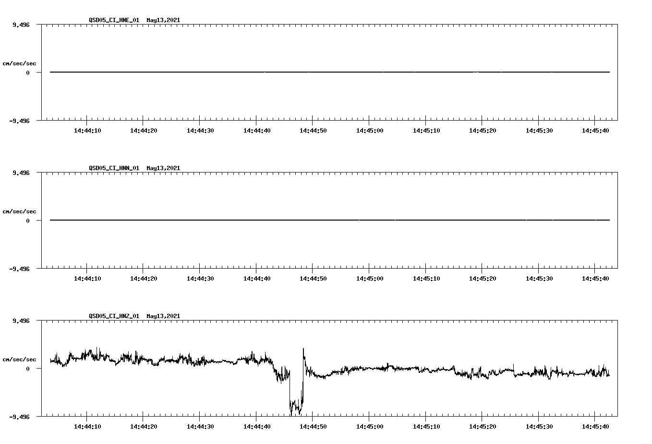Click the 0 axis label of HNZ plot
The height and width of the screenshot is (444, 652).
[x=28, y=369]
